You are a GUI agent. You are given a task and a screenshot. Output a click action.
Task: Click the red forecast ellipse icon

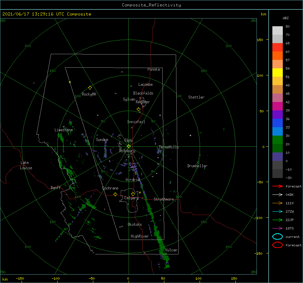tap(277, 245)
